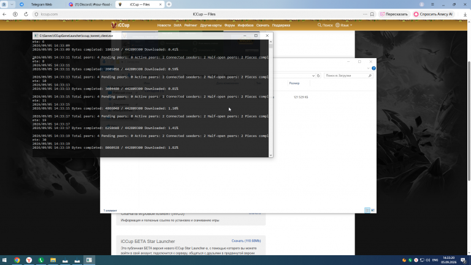
Task: Click the ENG language indicator in tray
Action: coord(435,260)
